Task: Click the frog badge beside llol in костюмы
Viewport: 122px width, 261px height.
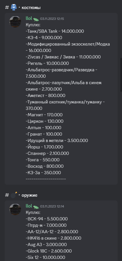Action: click(36, 19)
